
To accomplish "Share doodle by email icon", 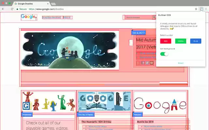I will [152, 63].
